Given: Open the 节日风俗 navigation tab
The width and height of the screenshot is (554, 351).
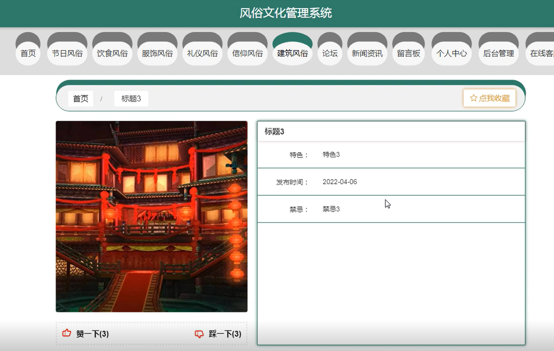Looking at the screenshot, I should pos(67,53).
